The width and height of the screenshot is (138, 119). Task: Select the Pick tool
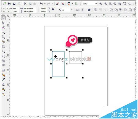pos(3,18)
